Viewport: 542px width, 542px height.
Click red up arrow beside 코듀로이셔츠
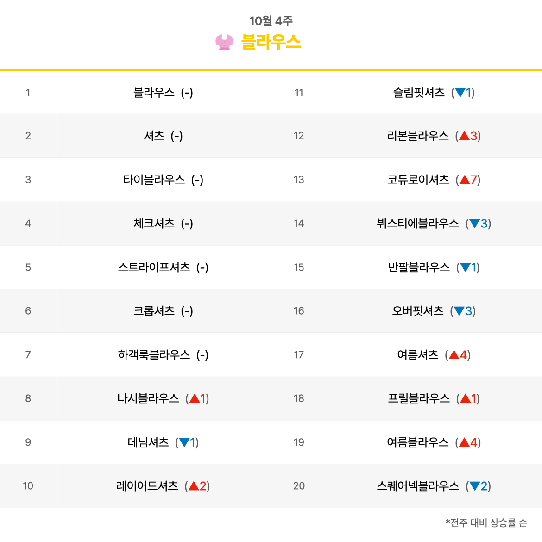465,179
